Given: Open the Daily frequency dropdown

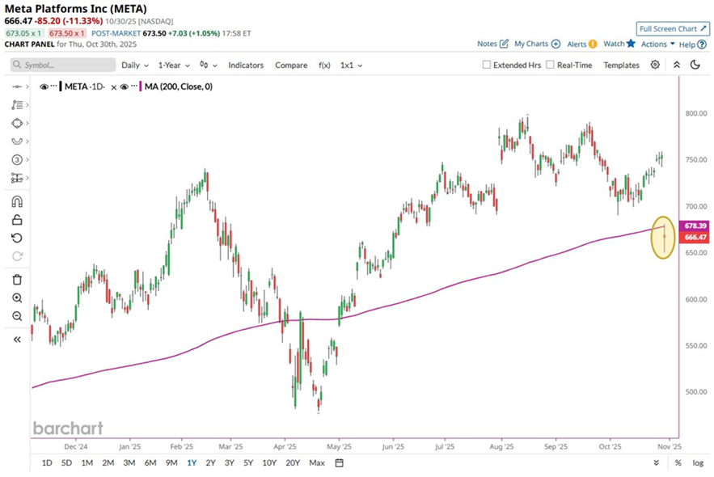Looking at the screenshot, I should pos(134,65).
